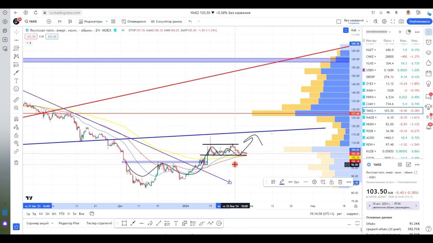
Task: Toggle 'коррект.' price adjustment
Action: tap(353, 214)
